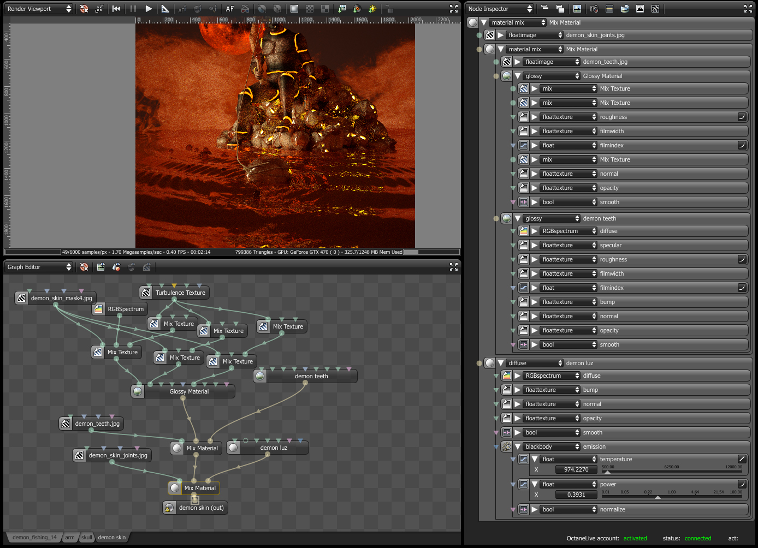758x548 pixels.
Task: Click the camera icon in Node Inspector toolbar
Action: [x=594, y=9]
